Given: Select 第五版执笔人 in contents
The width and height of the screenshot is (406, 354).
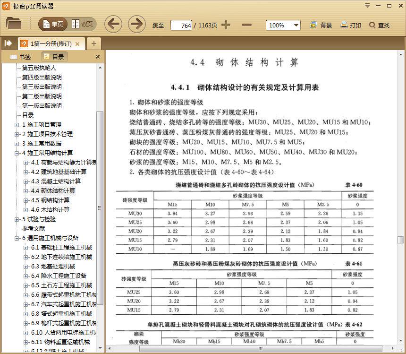Looking at the screenshot, I should click(39, 68).
